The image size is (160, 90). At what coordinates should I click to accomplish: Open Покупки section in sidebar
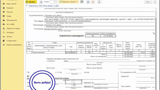[x=9, y=12]
